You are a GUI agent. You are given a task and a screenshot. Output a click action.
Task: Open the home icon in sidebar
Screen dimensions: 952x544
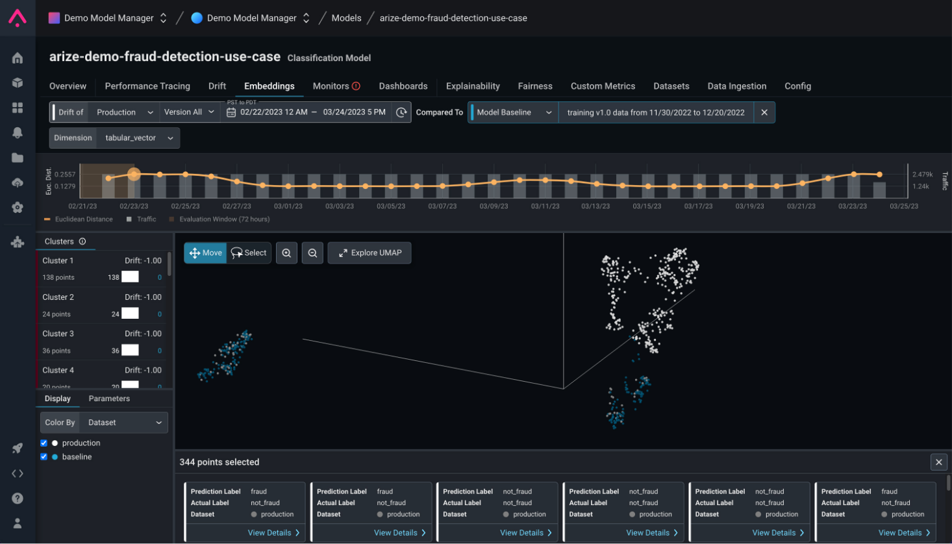[18, 58]
